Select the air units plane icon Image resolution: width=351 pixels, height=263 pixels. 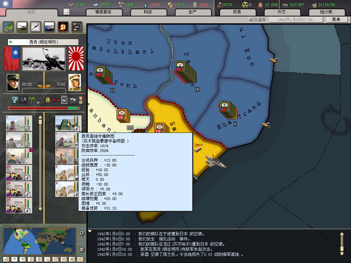tap(36, 27)
